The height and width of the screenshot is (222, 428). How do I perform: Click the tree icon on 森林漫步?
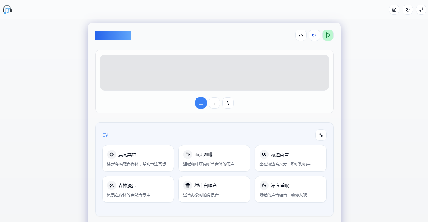(112, 185)
